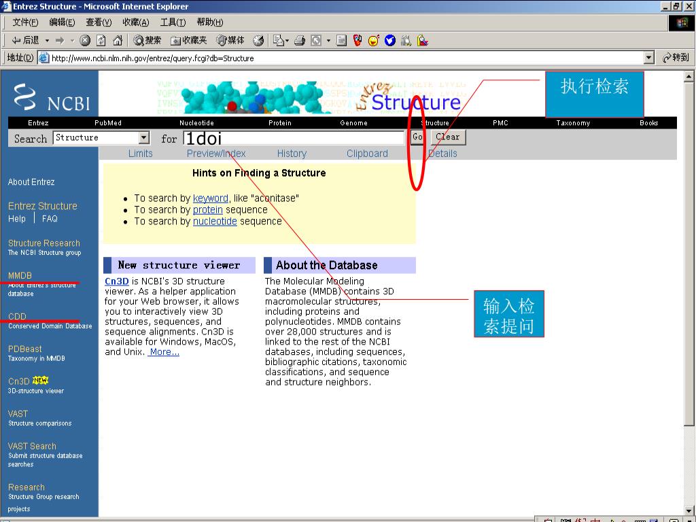This screenshot has height=522, width=696.
Task: Expand the address bar URL dropdown
Action: (x=649, y=57)
